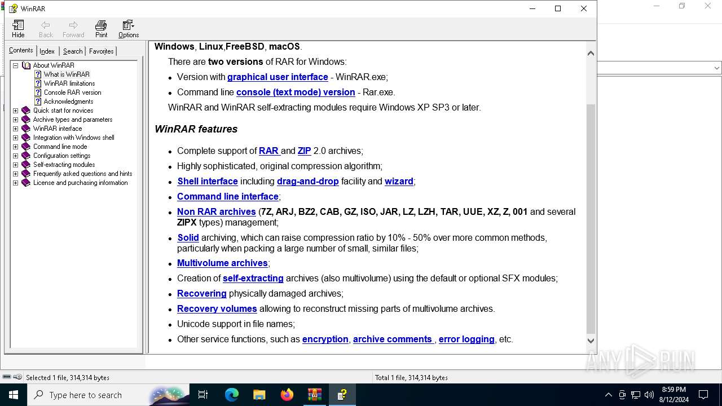Show hidden system tray icons

pos(608,395)
